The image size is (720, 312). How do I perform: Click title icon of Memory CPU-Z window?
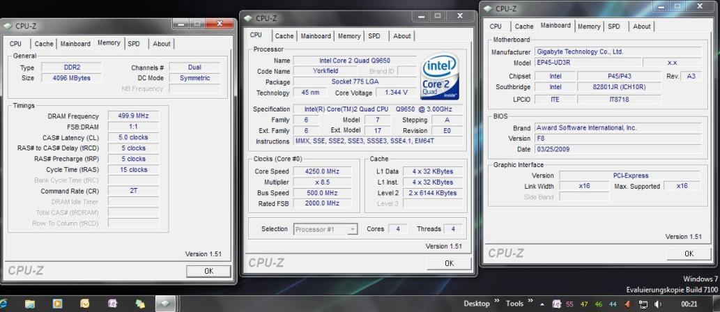coord(8,26)
